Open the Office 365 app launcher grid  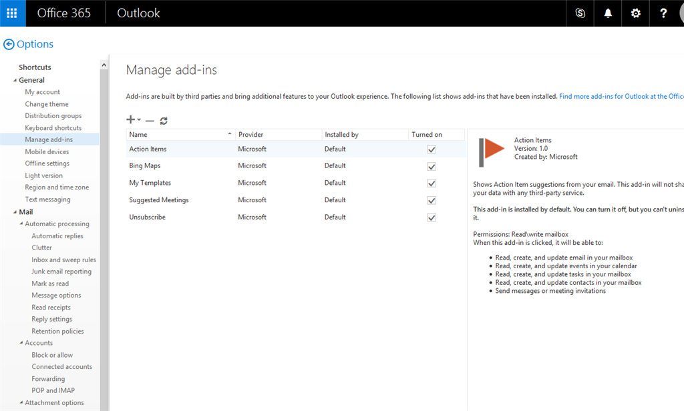click(x=13, y=13)
